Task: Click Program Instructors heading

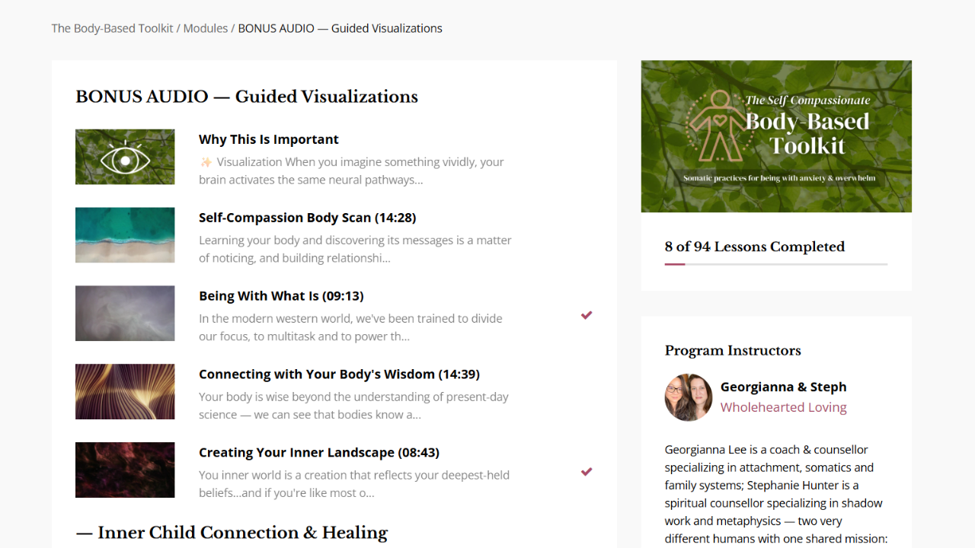Action: pyautogui.click(x=733, y=351)
